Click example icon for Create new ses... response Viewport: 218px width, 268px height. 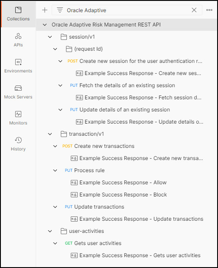(79, 73)
